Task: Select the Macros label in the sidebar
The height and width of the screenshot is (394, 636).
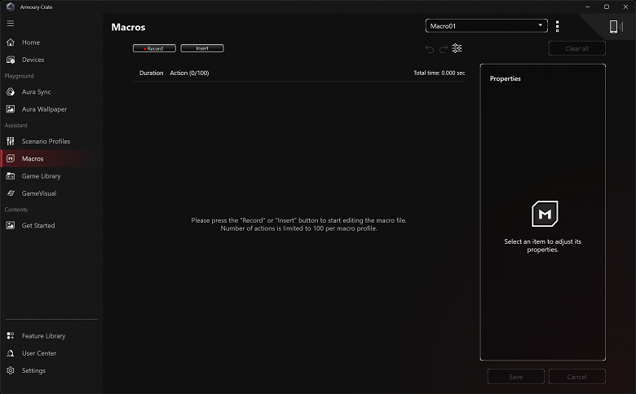Action: click(33, 158)
